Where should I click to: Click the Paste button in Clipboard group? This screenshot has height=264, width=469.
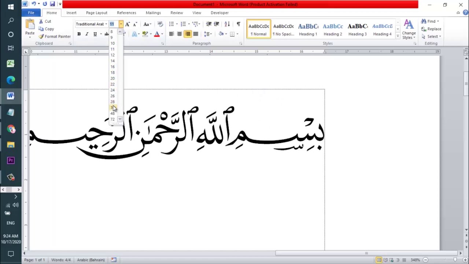30,28
